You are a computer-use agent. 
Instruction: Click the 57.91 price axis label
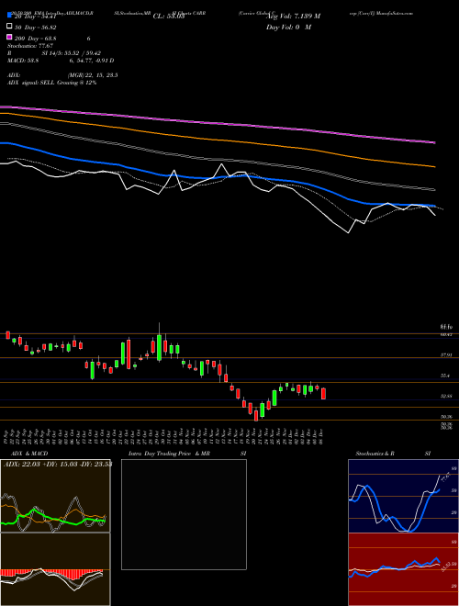pos(445,354)
